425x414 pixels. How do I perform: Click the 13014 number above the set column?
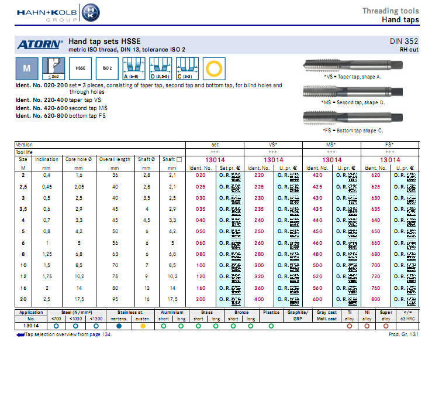215,160
